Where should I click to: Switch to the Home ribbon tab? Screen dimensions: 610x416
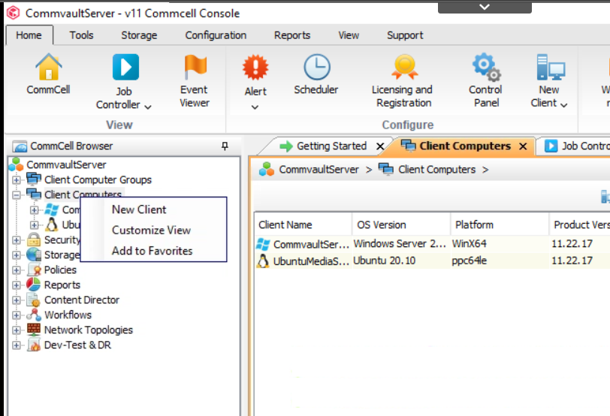pyautogui.click(x=29, y=35)
